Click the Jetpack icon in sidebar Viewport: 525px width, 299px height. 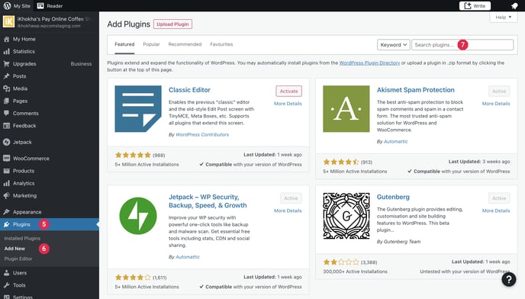pyautogui.click(x=6, y=142)
